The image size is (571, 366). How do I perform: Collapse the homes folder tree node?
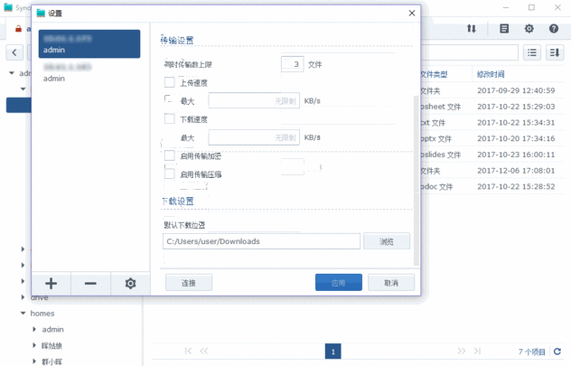(23, 314)
